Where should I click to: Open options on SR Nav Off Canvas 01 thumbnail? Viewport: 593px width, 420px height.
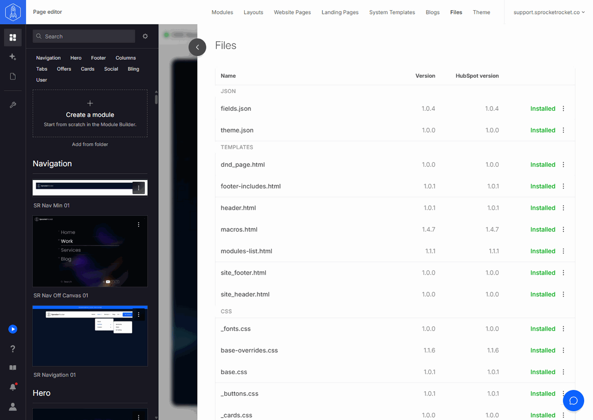139,225
